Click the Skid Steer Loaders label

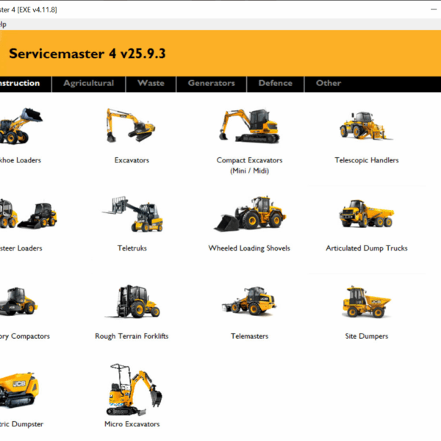click(21, 248)
